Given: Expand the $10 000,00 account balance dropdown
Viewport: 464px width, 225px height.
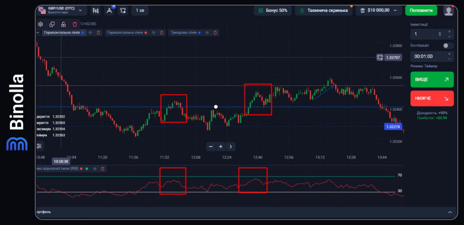Looking at the screenshot, I should point(379,10).
